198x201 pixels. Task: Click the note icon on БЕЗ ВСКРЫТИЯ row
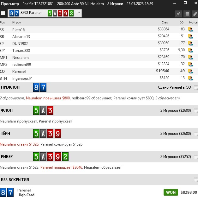point(196,180)
